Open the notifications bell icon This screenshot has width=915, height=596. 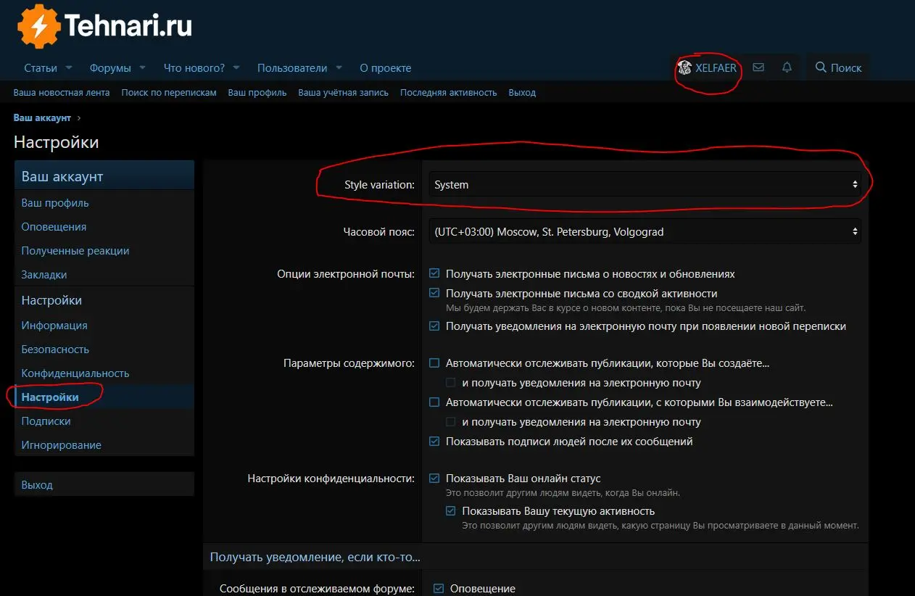tap(787, 67)
